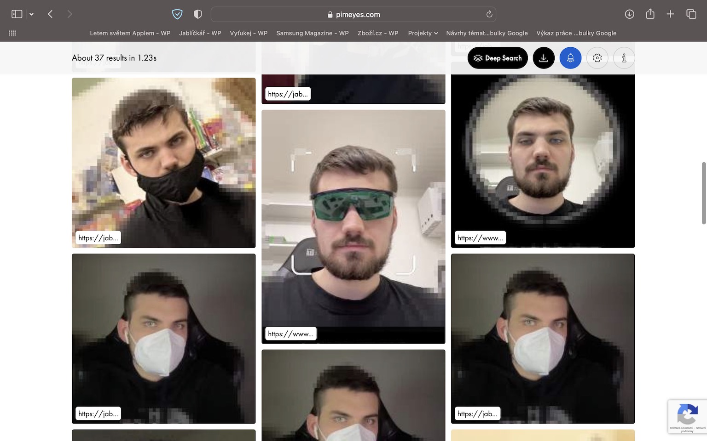Viewport: 707px width, 441px height.
Task: Click the 'About 37 results in 1.23s' text
Action: [114, 58]
